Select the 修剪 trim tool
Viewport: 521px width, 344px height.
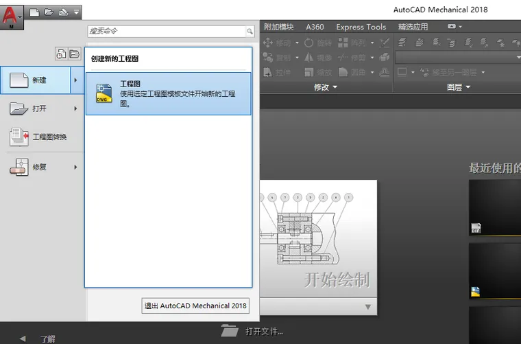[x=352, y=58]
